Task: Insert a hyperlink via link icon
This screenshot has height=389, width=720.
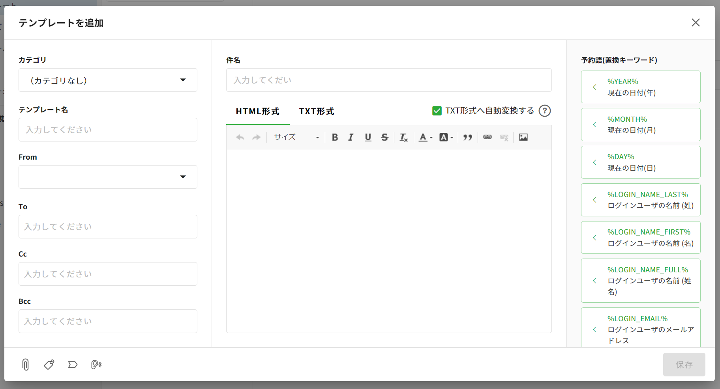Action: pyautogui.click(x=487, y=137)
